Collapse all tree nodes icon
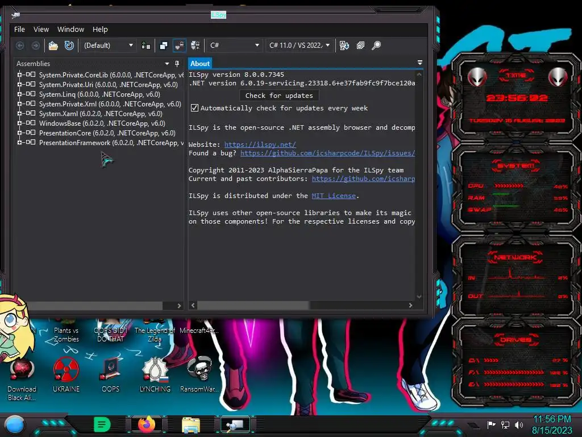This screenshot has width=582, height=437. 360,46
